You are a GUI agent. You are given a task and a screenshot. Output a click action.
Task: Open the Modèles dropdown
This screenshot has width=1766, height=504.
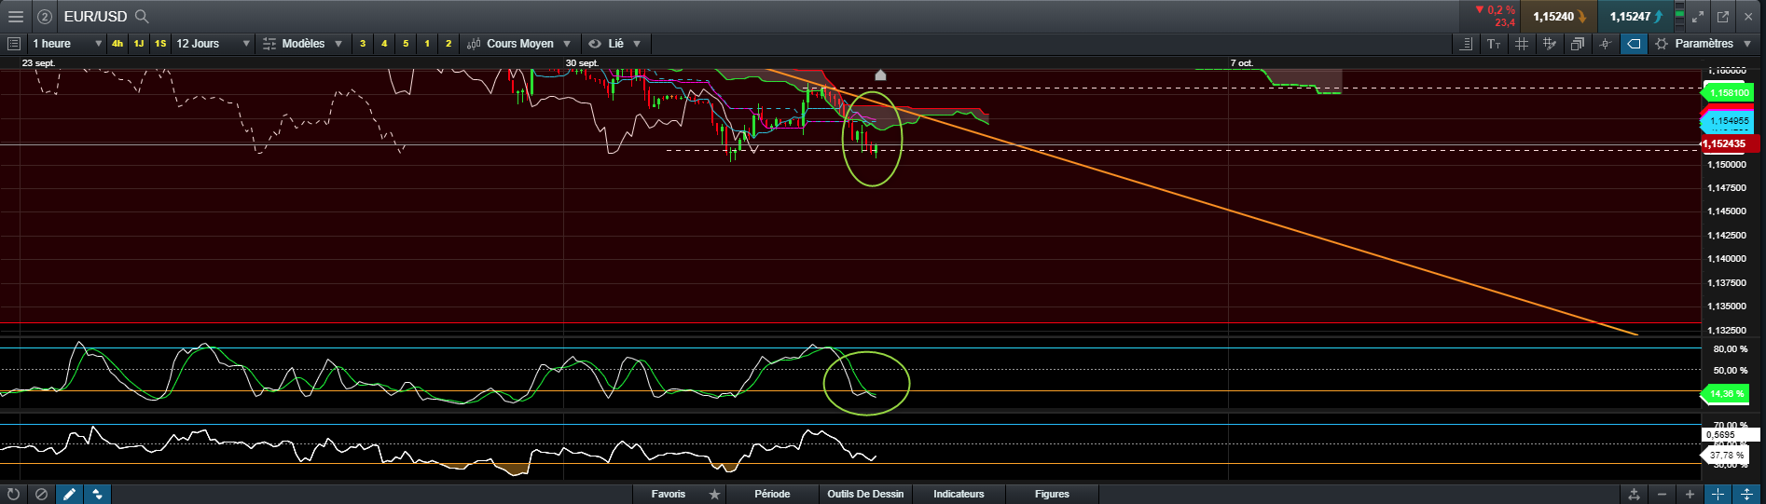pyautogui.click(x=303, y=44)
